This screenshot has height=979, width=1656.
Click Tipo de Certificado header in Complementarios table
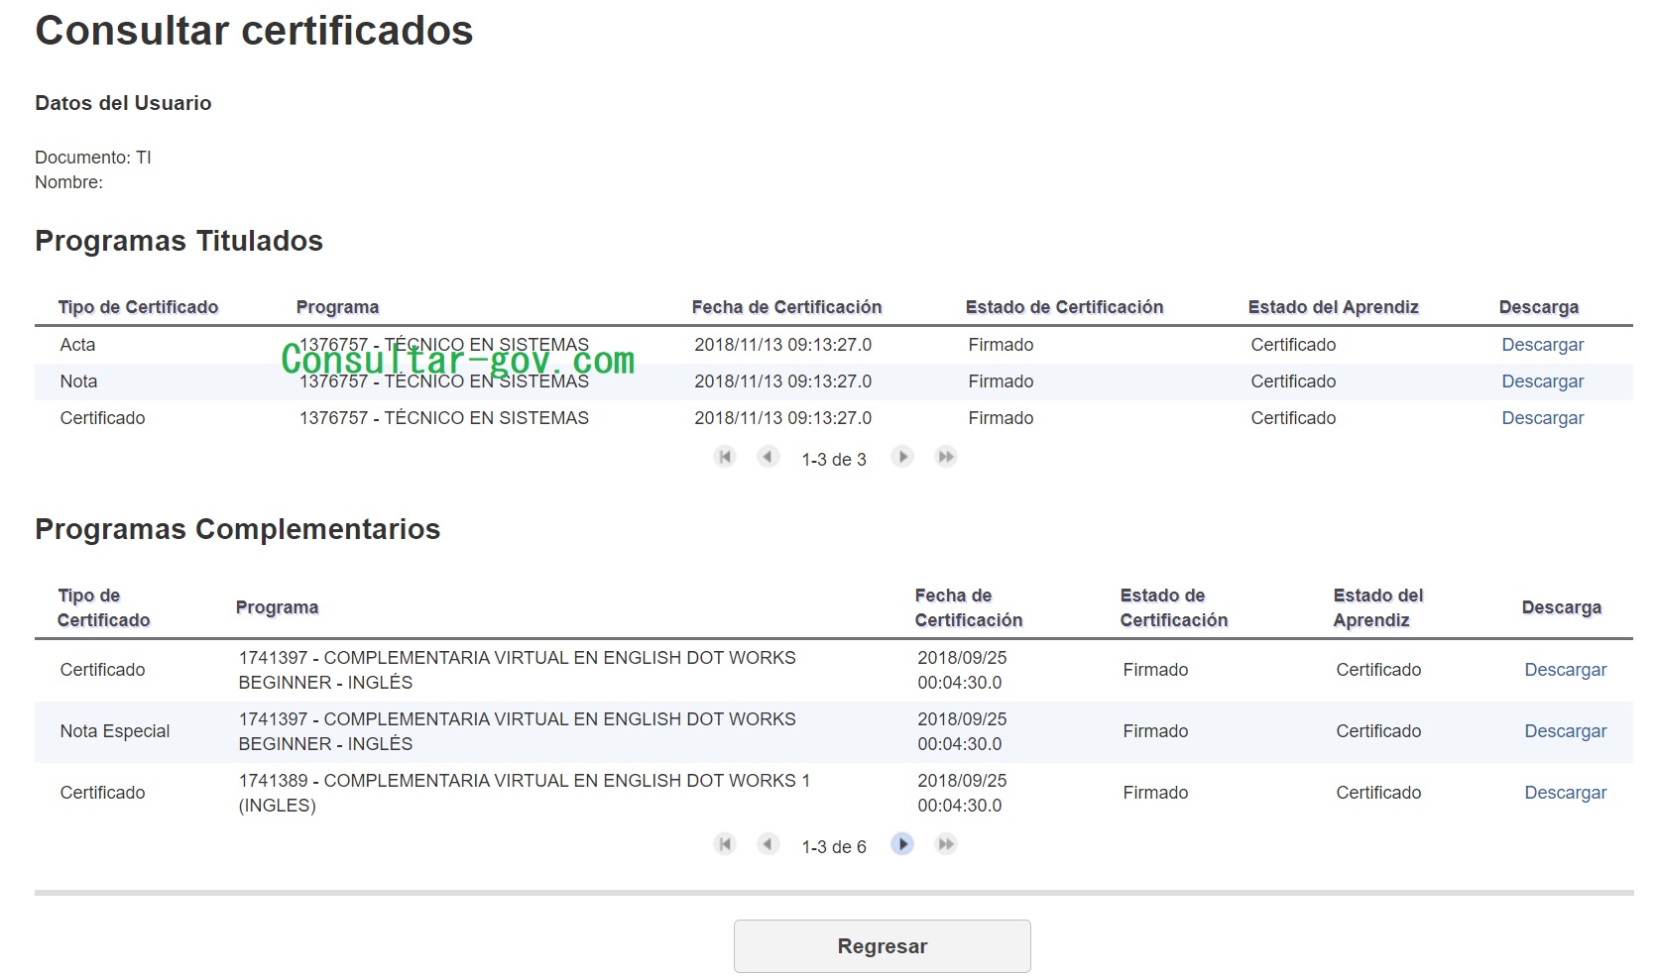(x=103, y=607)
